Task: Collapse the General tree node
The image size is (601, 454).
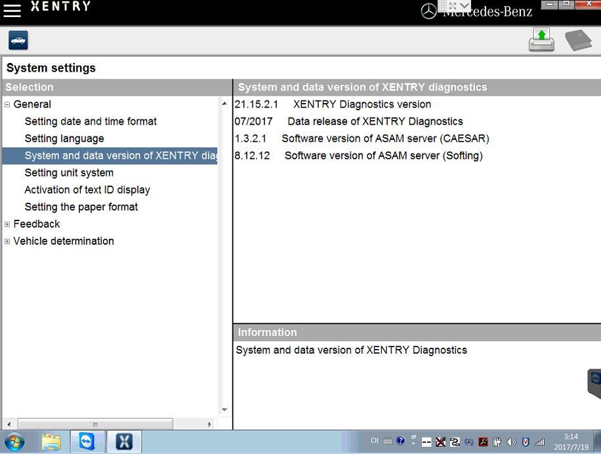Action: 7,104
